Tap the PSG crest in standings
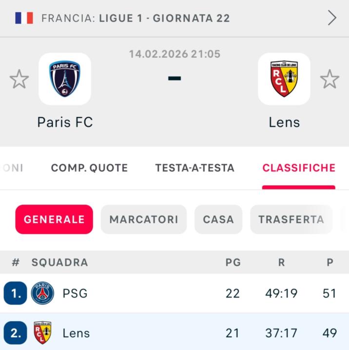Viewport: 349px width, 350px height. coord(42,293)
